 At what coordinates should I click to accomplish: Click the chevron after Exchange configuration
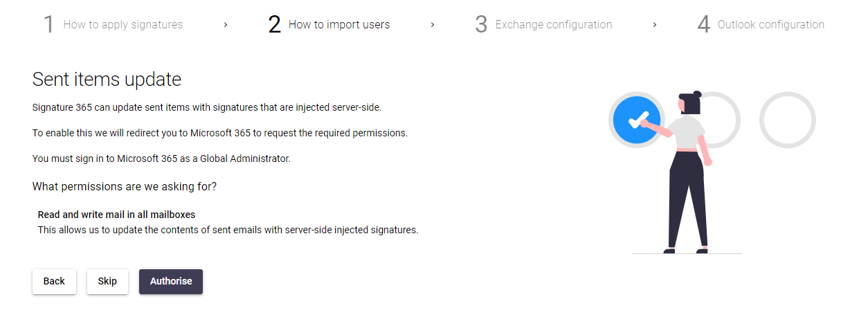point(655,25)
